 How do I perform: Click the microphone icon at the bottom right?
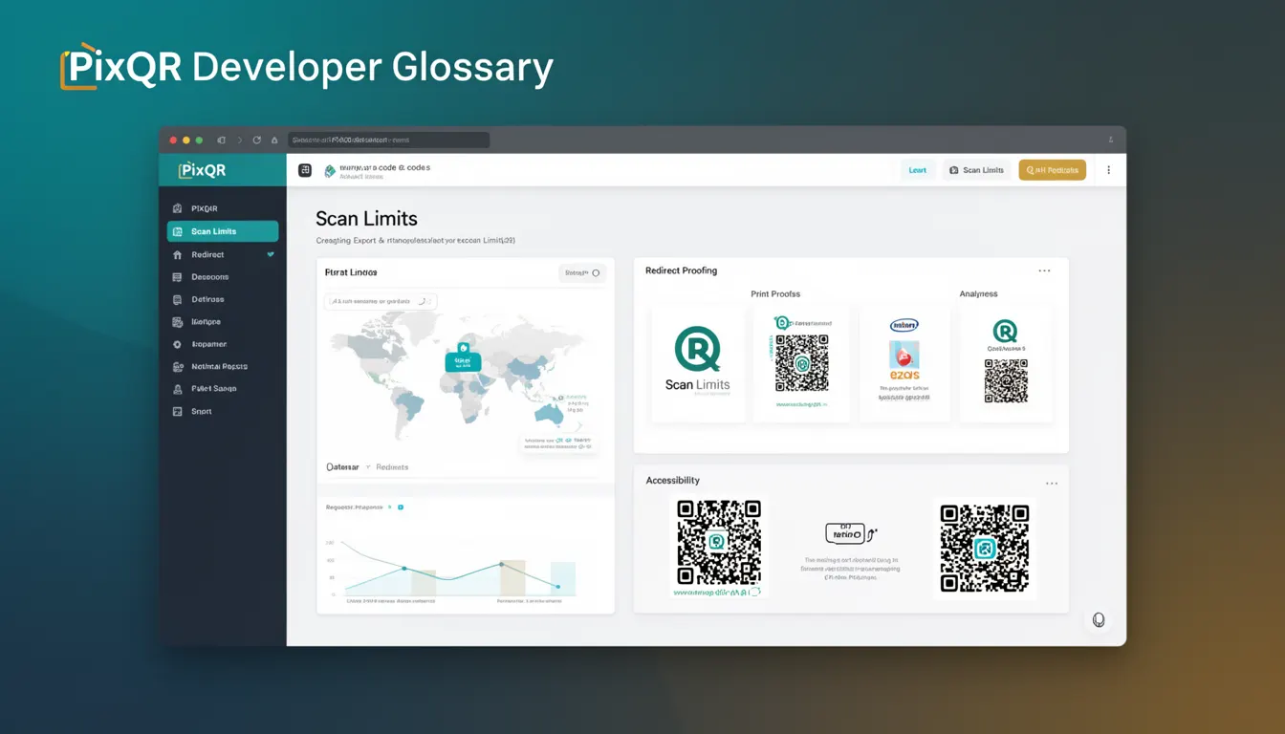[x=1099, y=620]
